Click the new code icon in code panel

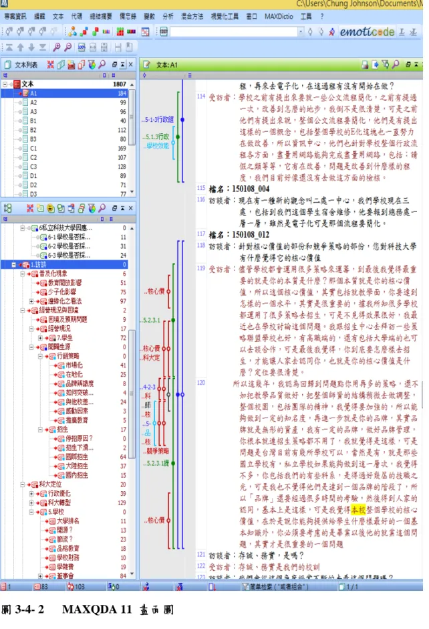(40, 208)
